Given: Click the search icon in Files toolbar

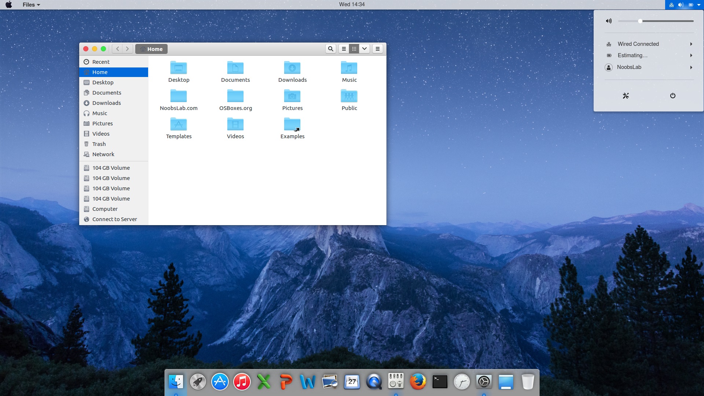Looking at the screenshot, I should tap(330, 49).
